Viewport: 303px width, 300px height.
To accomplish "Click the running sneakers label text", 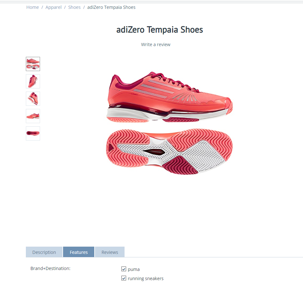I will click(x=146, y=279).
